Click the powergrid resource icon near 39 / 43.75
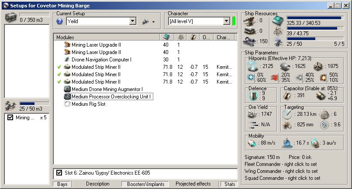Screen dimensions: 352x189 [x=278, y=31]
